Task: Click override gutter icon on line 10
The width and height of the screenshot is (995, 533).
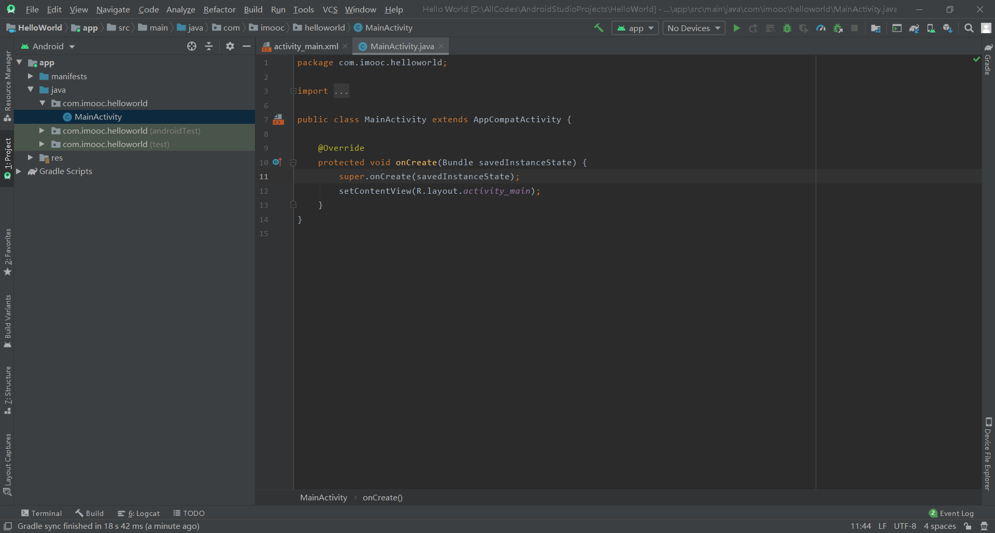Action: (x=277, y=162)
